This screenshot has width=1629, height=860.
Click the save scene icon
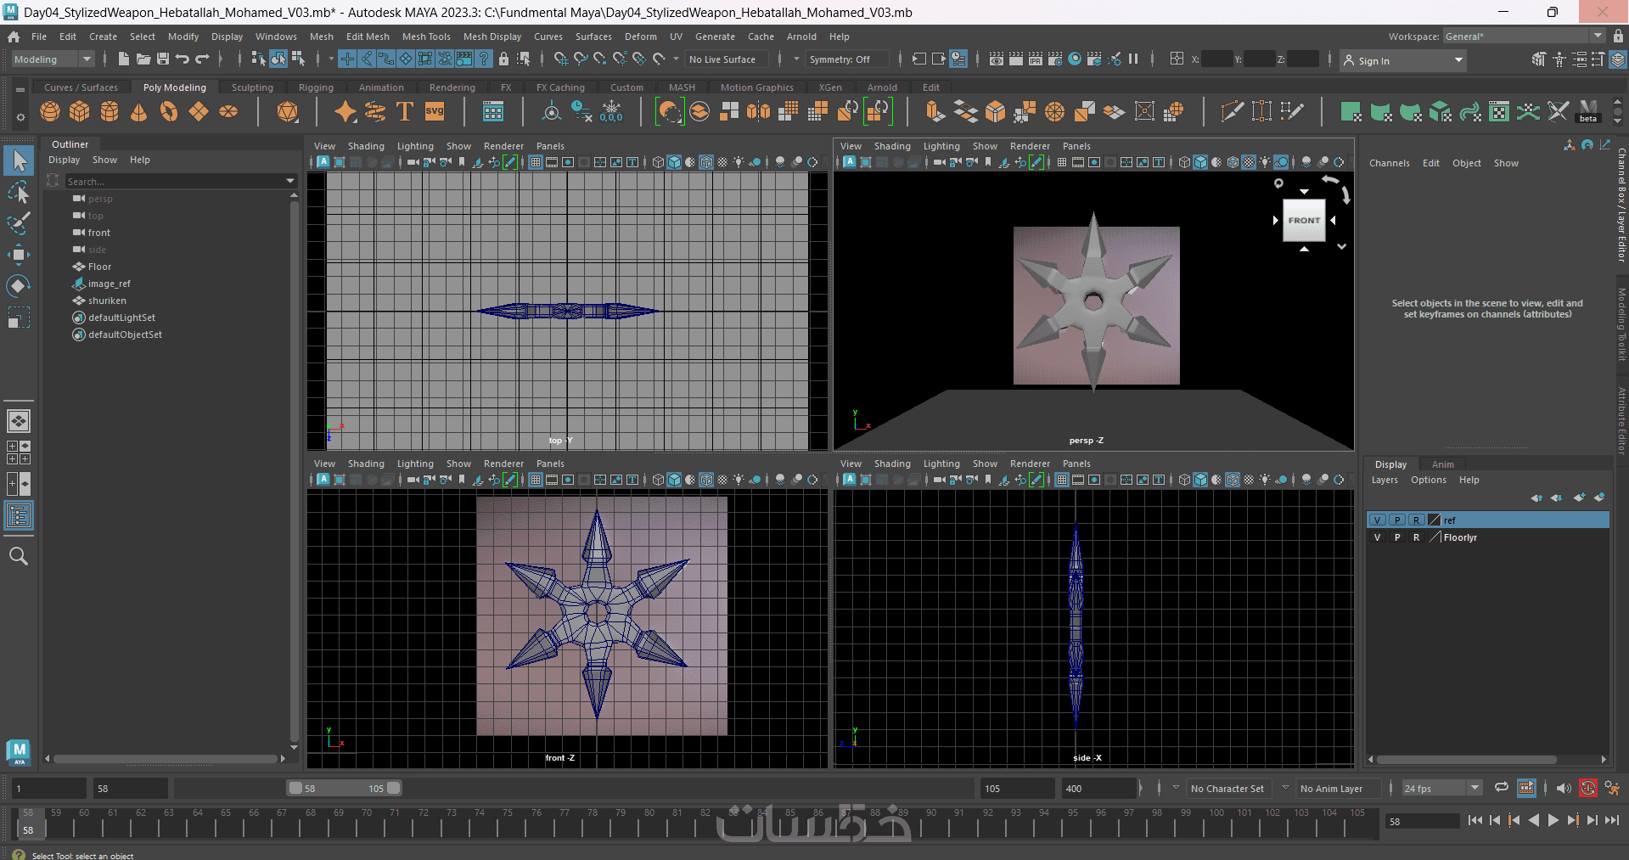point(163,59)
